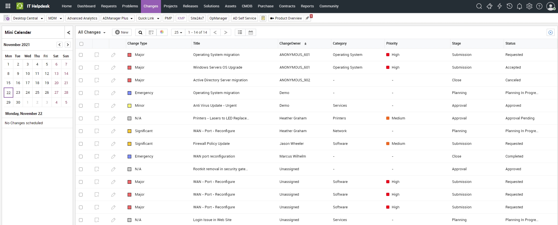Switch to list view icon

click(x=240, y=32)
